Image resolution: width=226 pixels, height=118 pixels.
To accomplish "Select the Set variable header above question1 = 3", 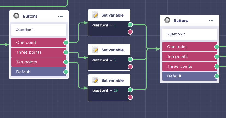I will click(x=109, y=50).
